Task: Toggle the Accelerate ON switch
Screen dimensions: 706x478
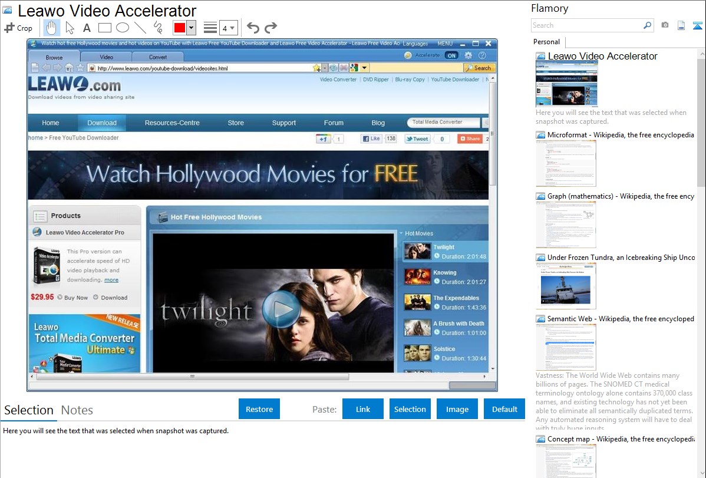Action: pyautogui.click(x=451, y=55)
